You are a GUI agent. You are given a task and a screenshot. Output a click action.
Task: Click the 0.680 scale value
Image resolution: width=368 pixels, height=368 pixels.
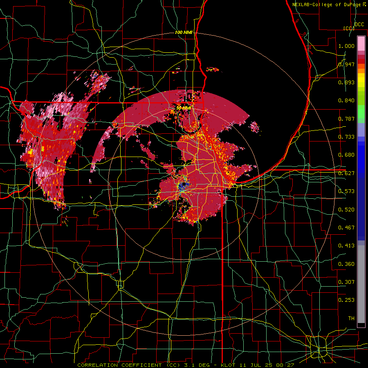346,155
